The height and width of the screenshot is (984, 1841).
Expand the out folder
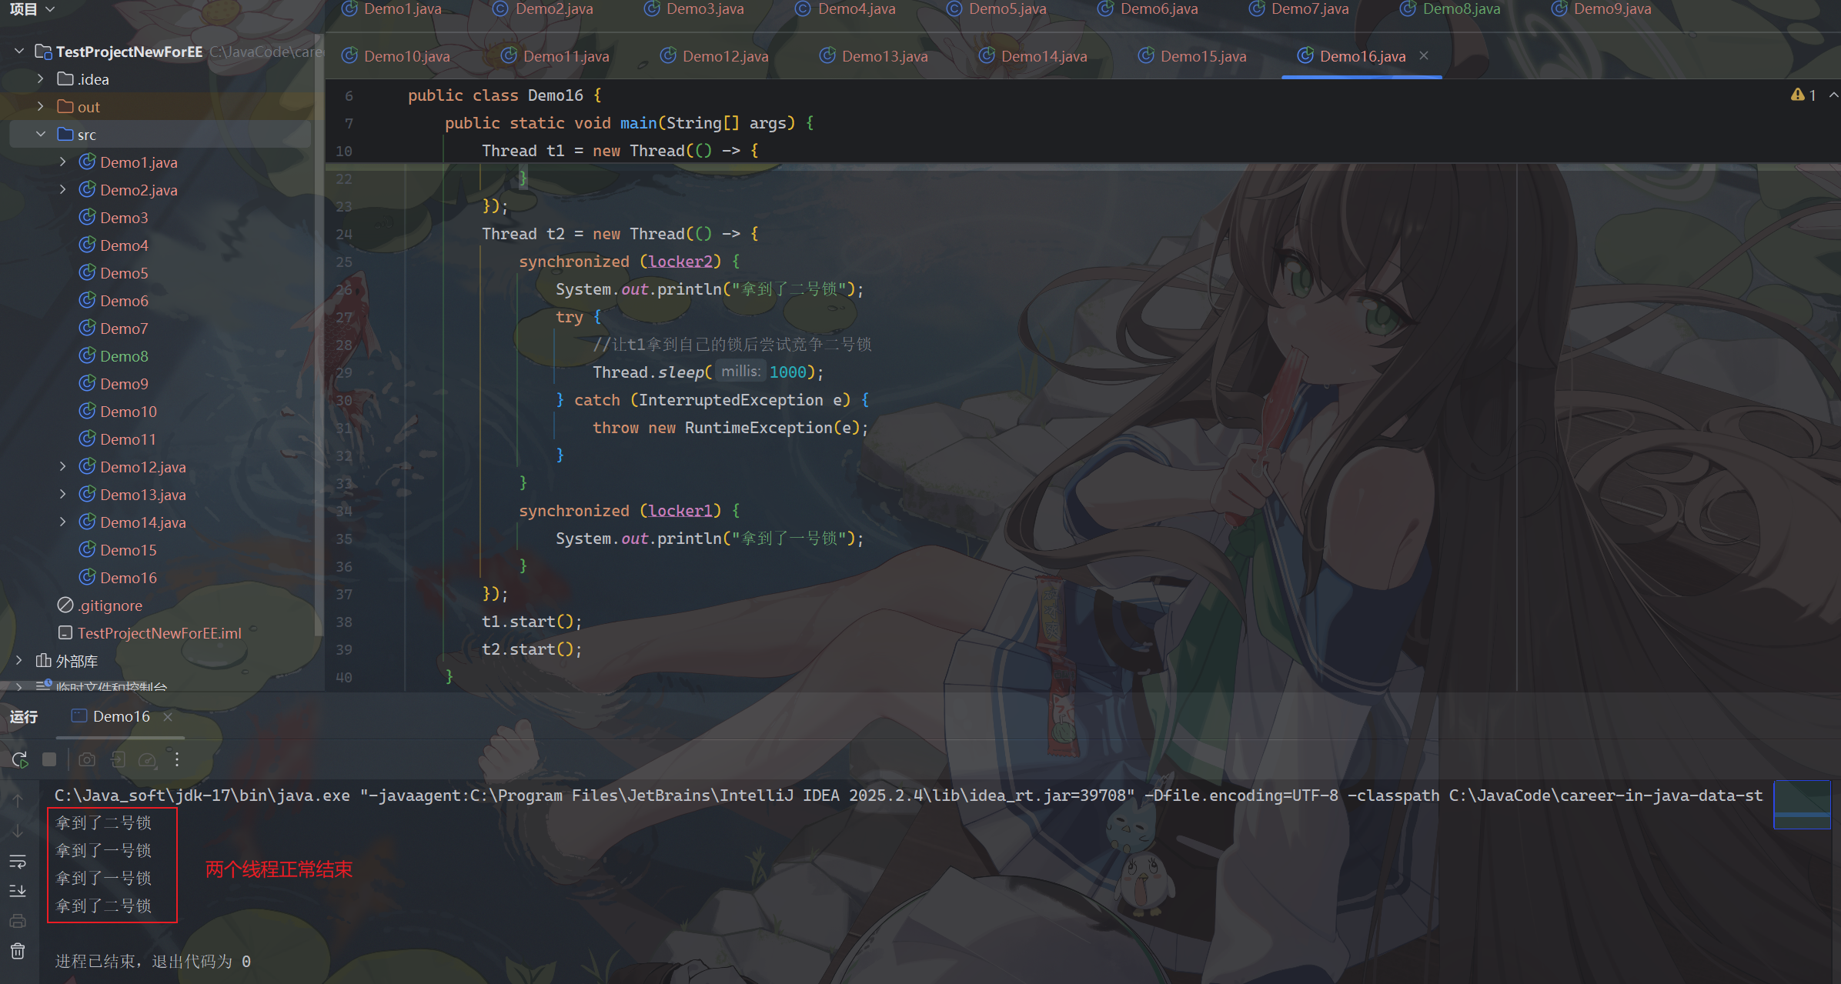[x=41, y=107]
